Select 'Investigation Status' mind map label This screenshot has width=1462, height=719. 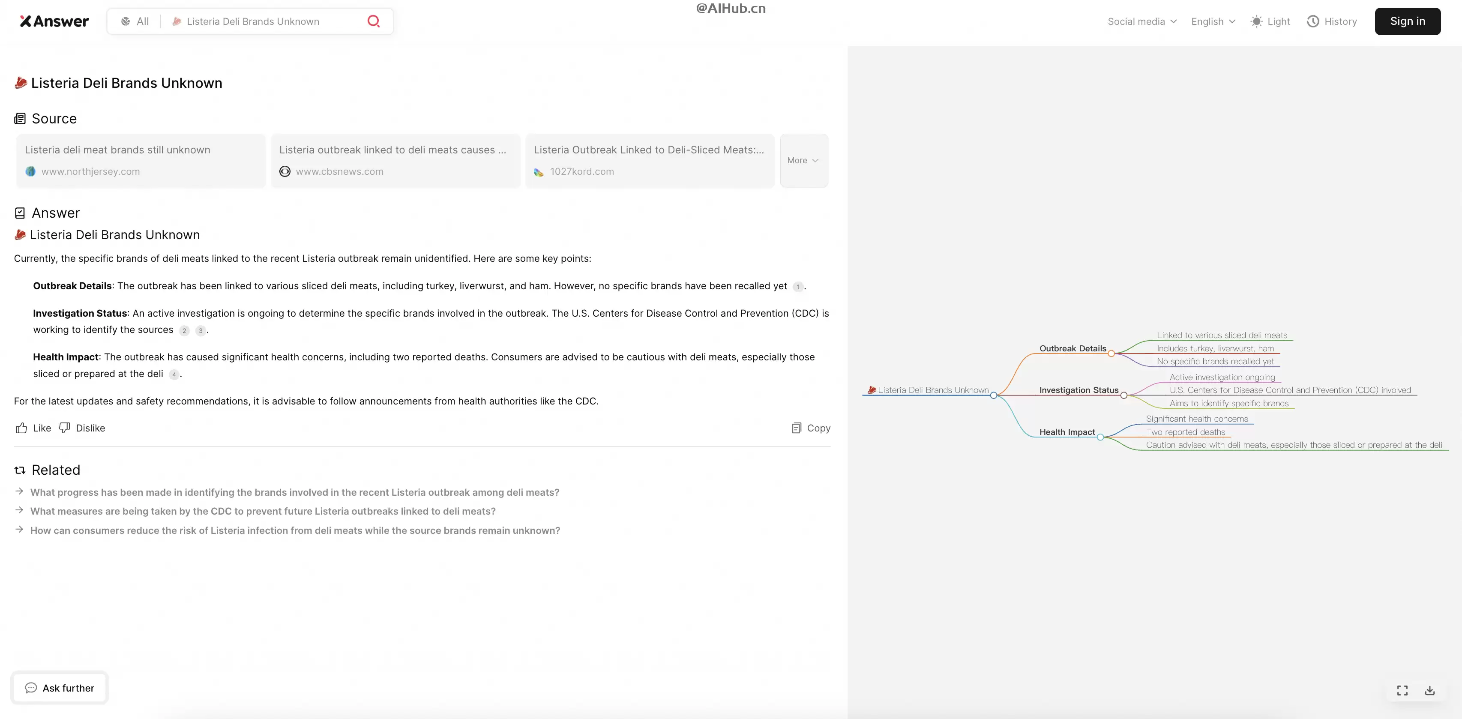[x=1079, y=390]
